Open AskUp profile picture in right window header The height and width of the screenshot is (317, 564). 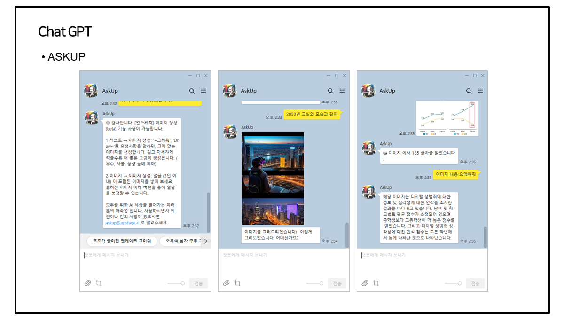(368, 91)
